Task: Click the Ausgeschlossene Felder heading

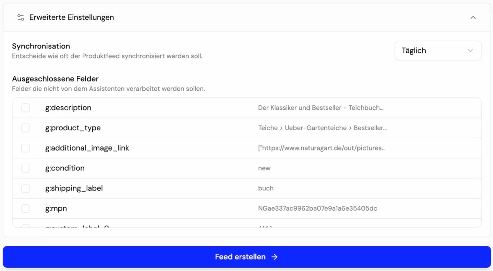Action: click(x=55, y=79)
